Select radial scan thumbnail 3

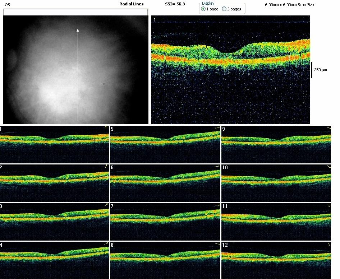click(54, 222)
